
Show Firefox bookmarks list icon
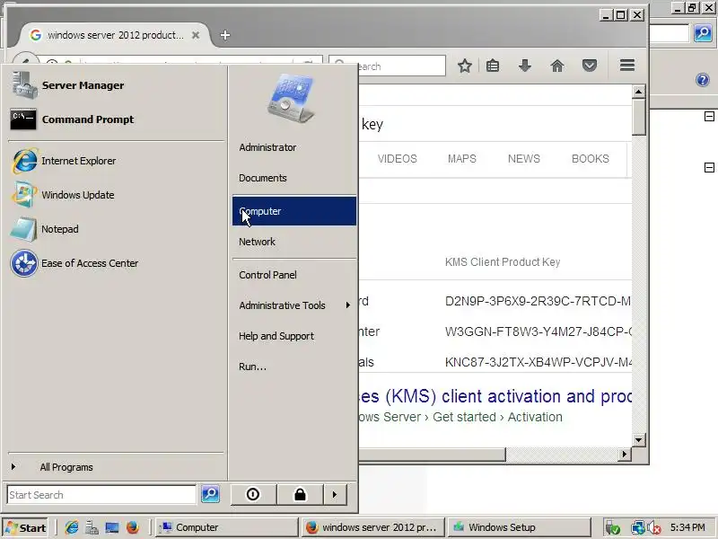click(493, 66)
